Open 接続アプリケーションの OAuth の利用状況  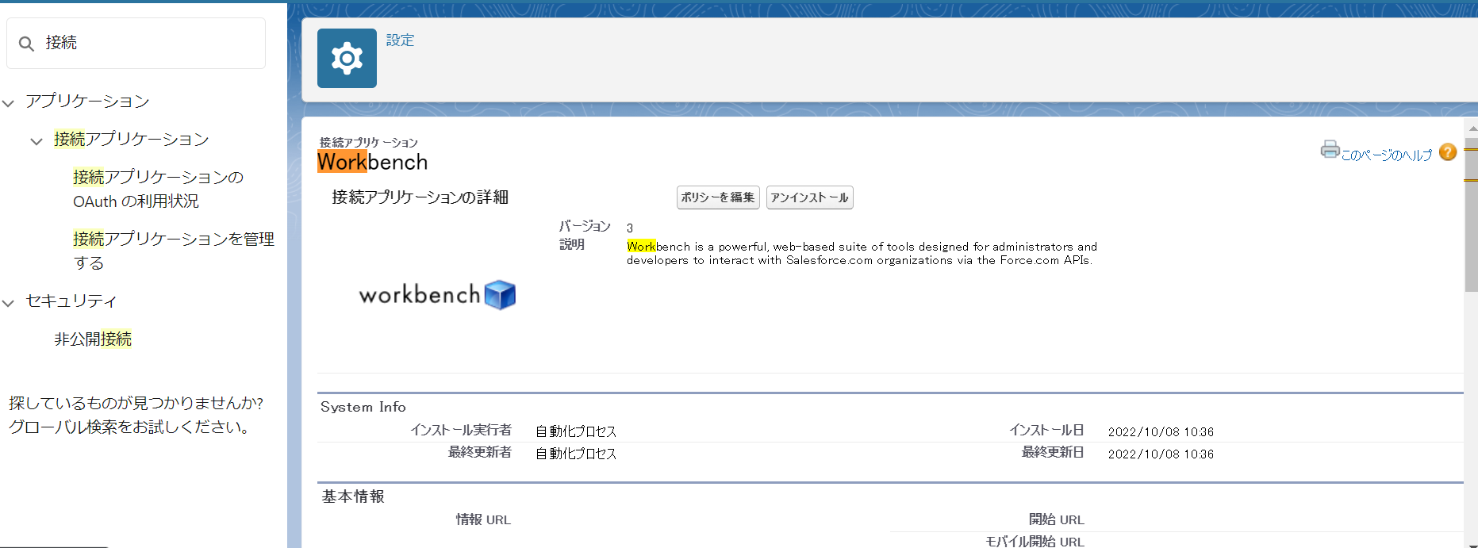[x=158, y=189]
